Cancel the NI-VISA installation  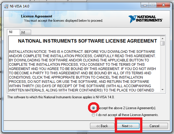pos(154,126)
